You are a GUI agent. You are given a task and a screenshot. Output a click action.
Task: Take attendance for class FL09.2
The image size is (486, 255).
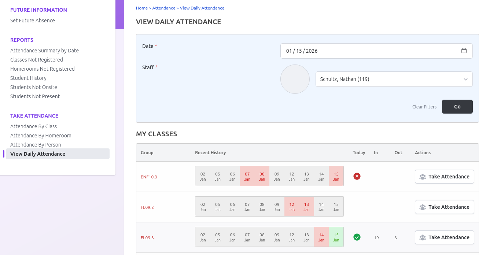tap(444, 207)
